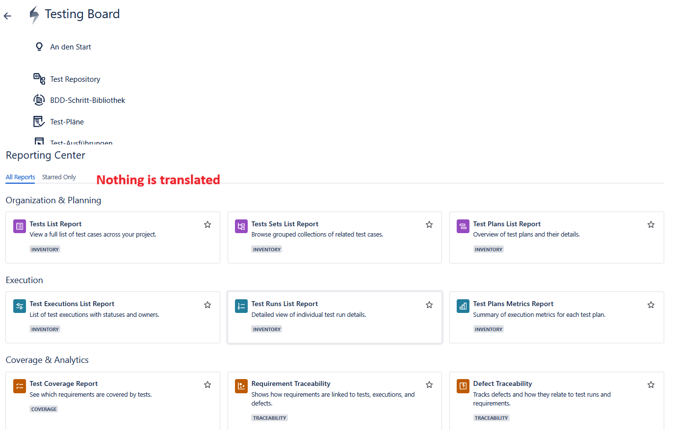The height and width of the screenshot is (430, 673).
Task: Toggle star on Test Coverage Report
Action: (x=207, y=384)
